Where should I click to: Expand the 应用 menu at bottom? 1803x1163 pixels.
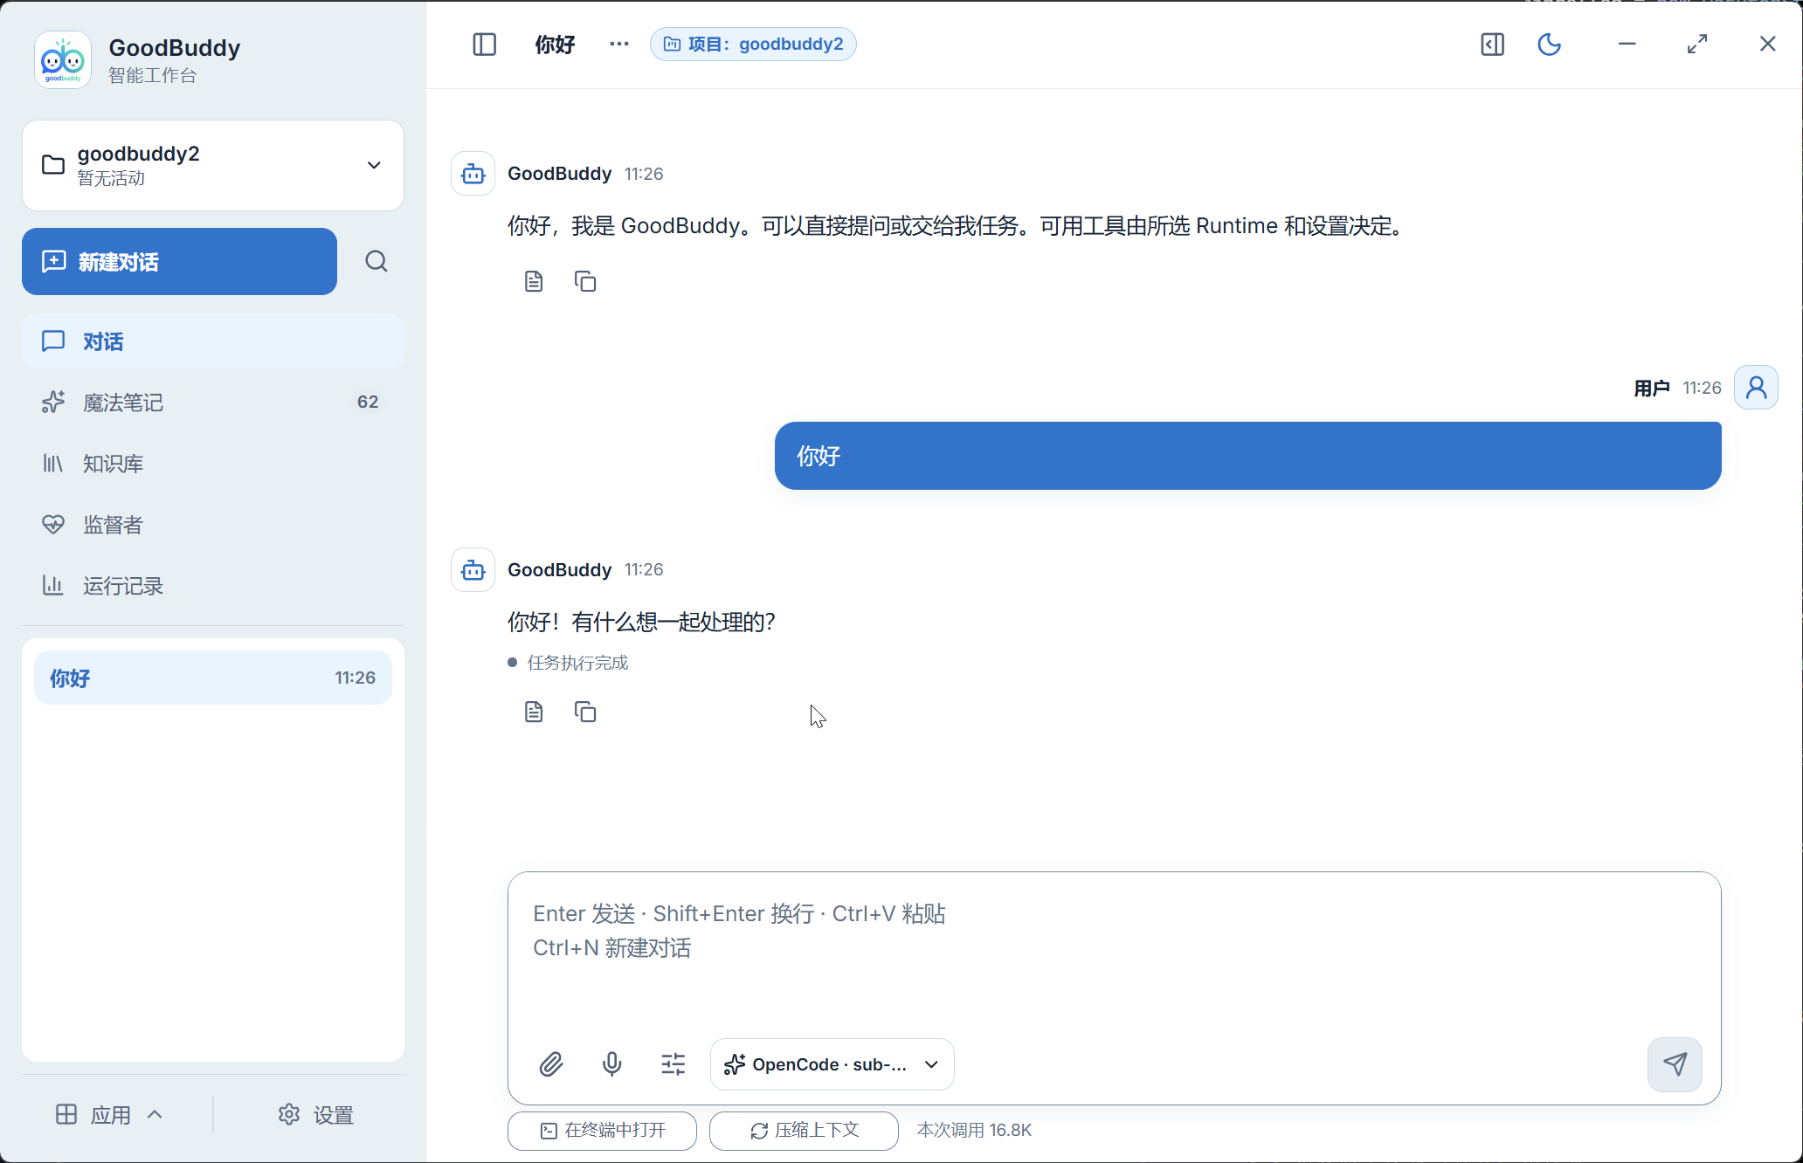(109, 1115)
